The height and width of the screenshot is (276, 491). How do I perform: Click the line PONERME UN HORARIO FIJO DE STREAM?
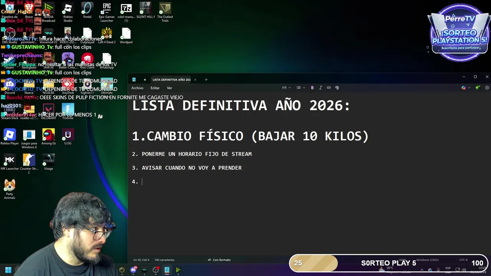click(x=192, y=154)
